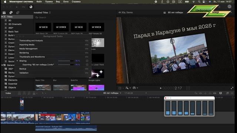Open Spotlight search in the menu bar

click(x=199, y=1)
